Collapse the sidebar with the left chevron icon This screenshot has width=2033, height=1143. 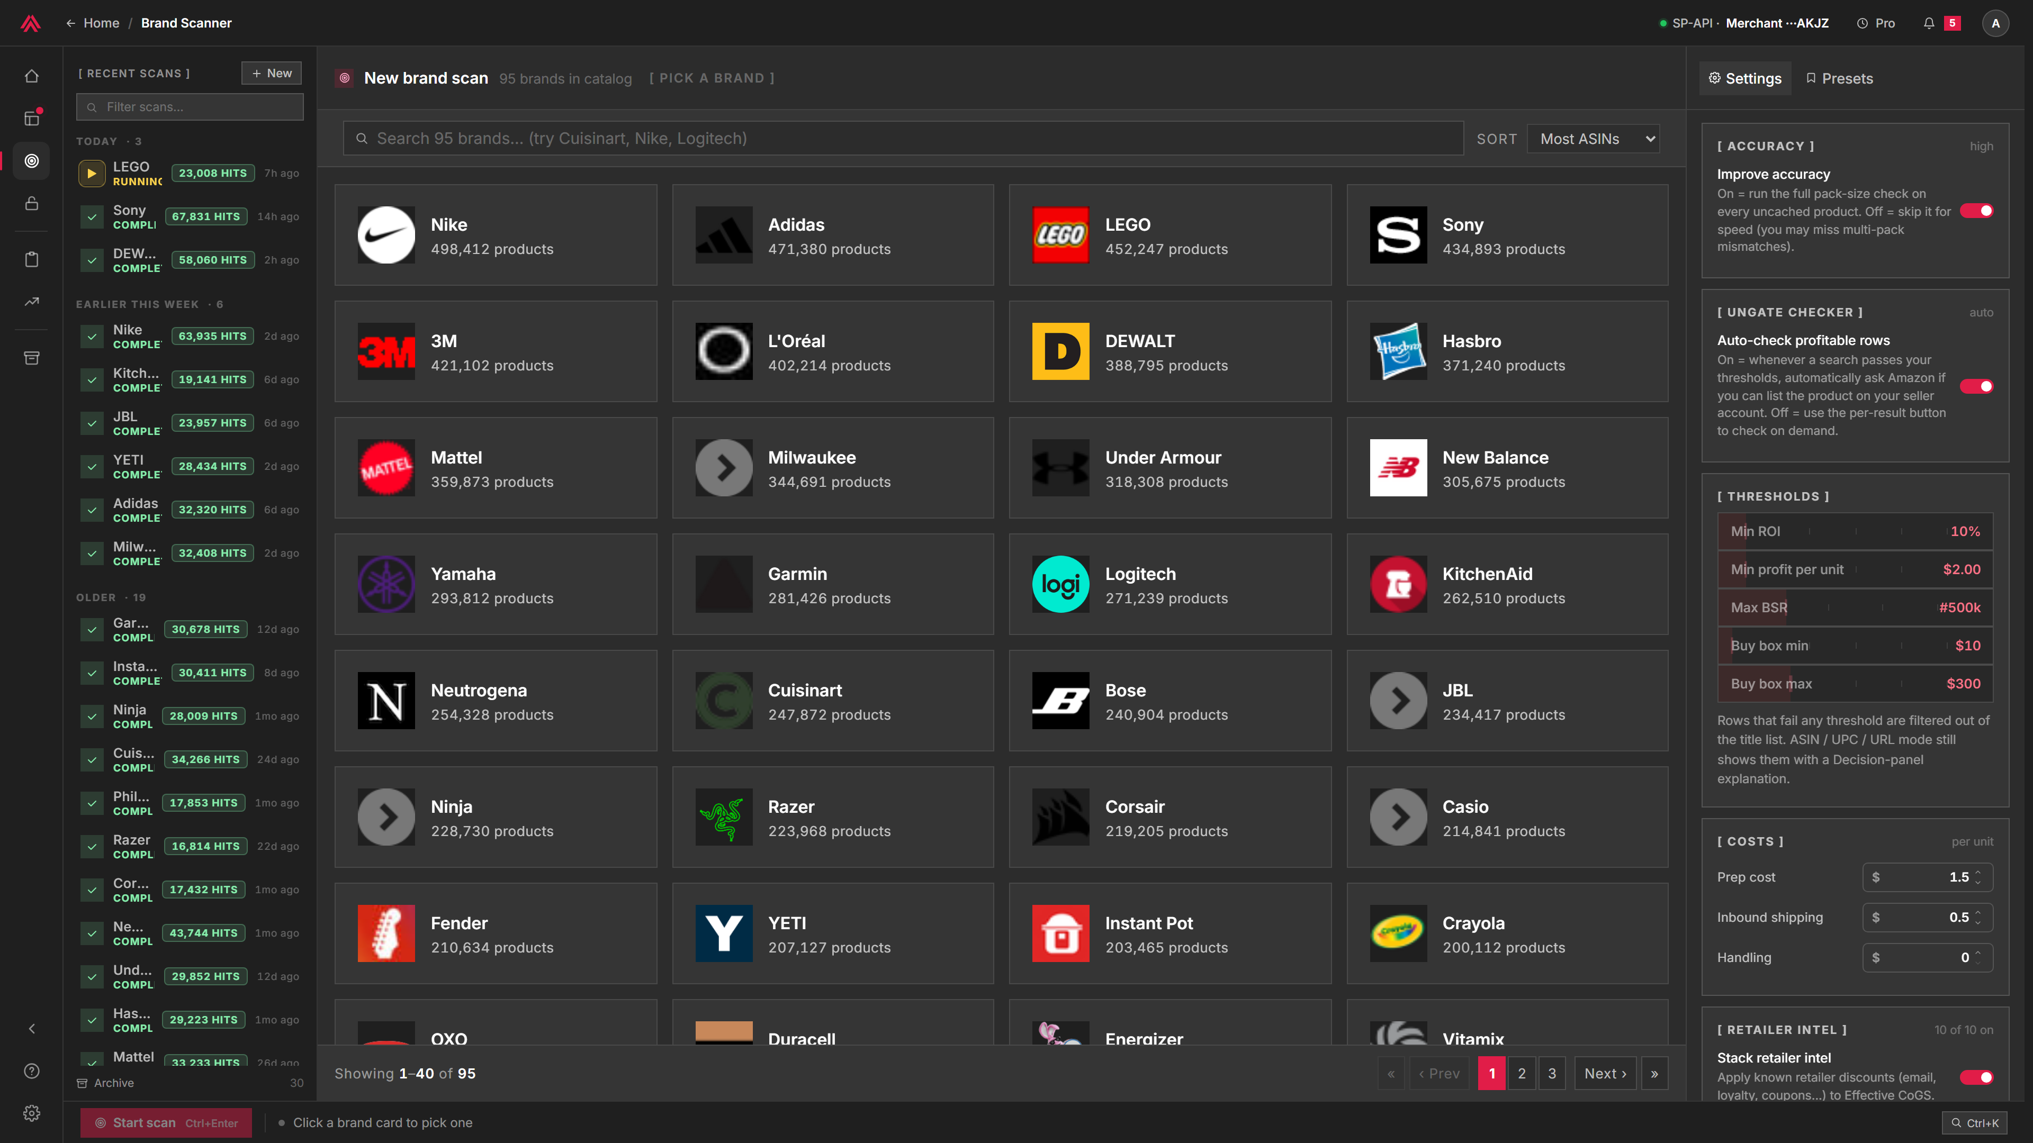(x=32, y=1029)
